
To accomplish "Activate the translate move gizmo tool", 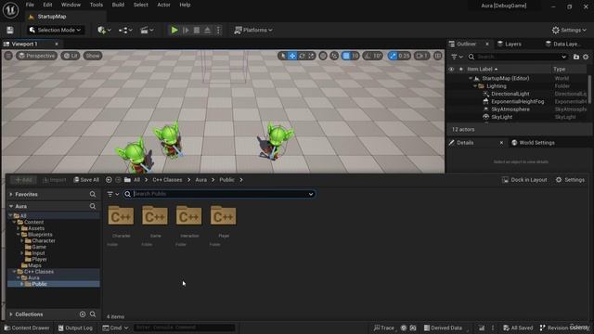I will coord(292,56).
